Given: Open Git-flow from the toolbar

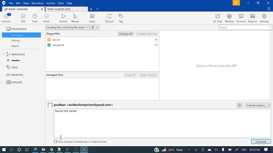Looking at the screenshot, I should click(x=218, y=18).
